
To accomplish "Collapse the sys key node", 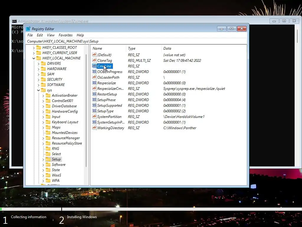I will 38,90.
